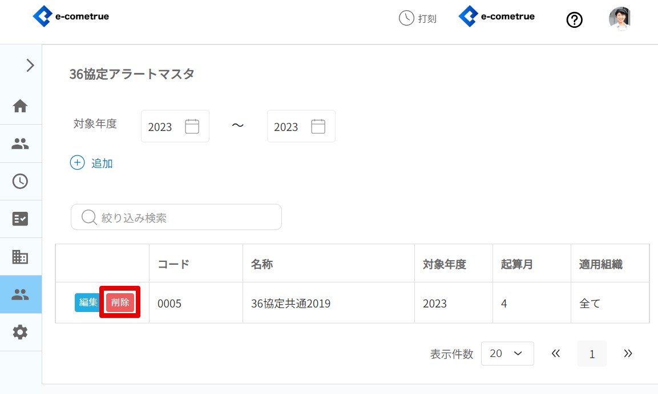
Task: Open the building icon in the sidebar
Action: (x=21, y=257)
